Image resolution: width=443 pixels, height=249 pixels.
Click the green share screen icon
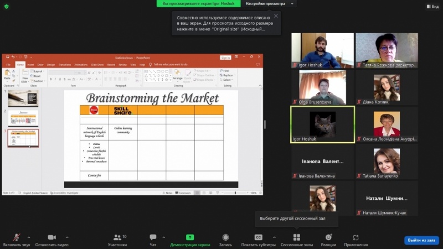point(190,237)
